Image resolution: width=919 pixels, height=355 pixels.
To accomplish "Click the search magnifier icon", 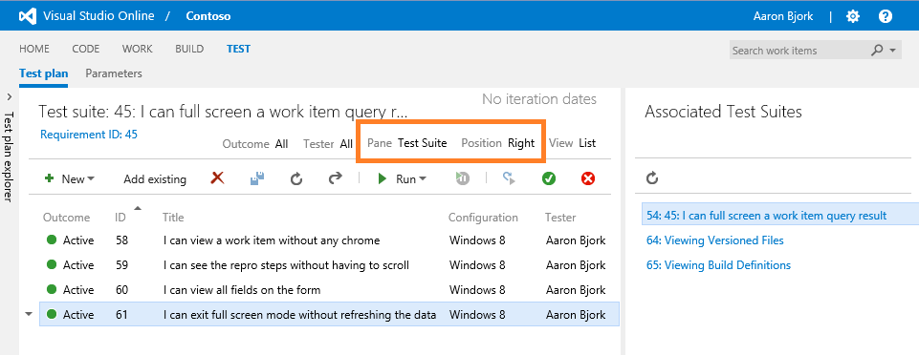I will click(877, 51).
